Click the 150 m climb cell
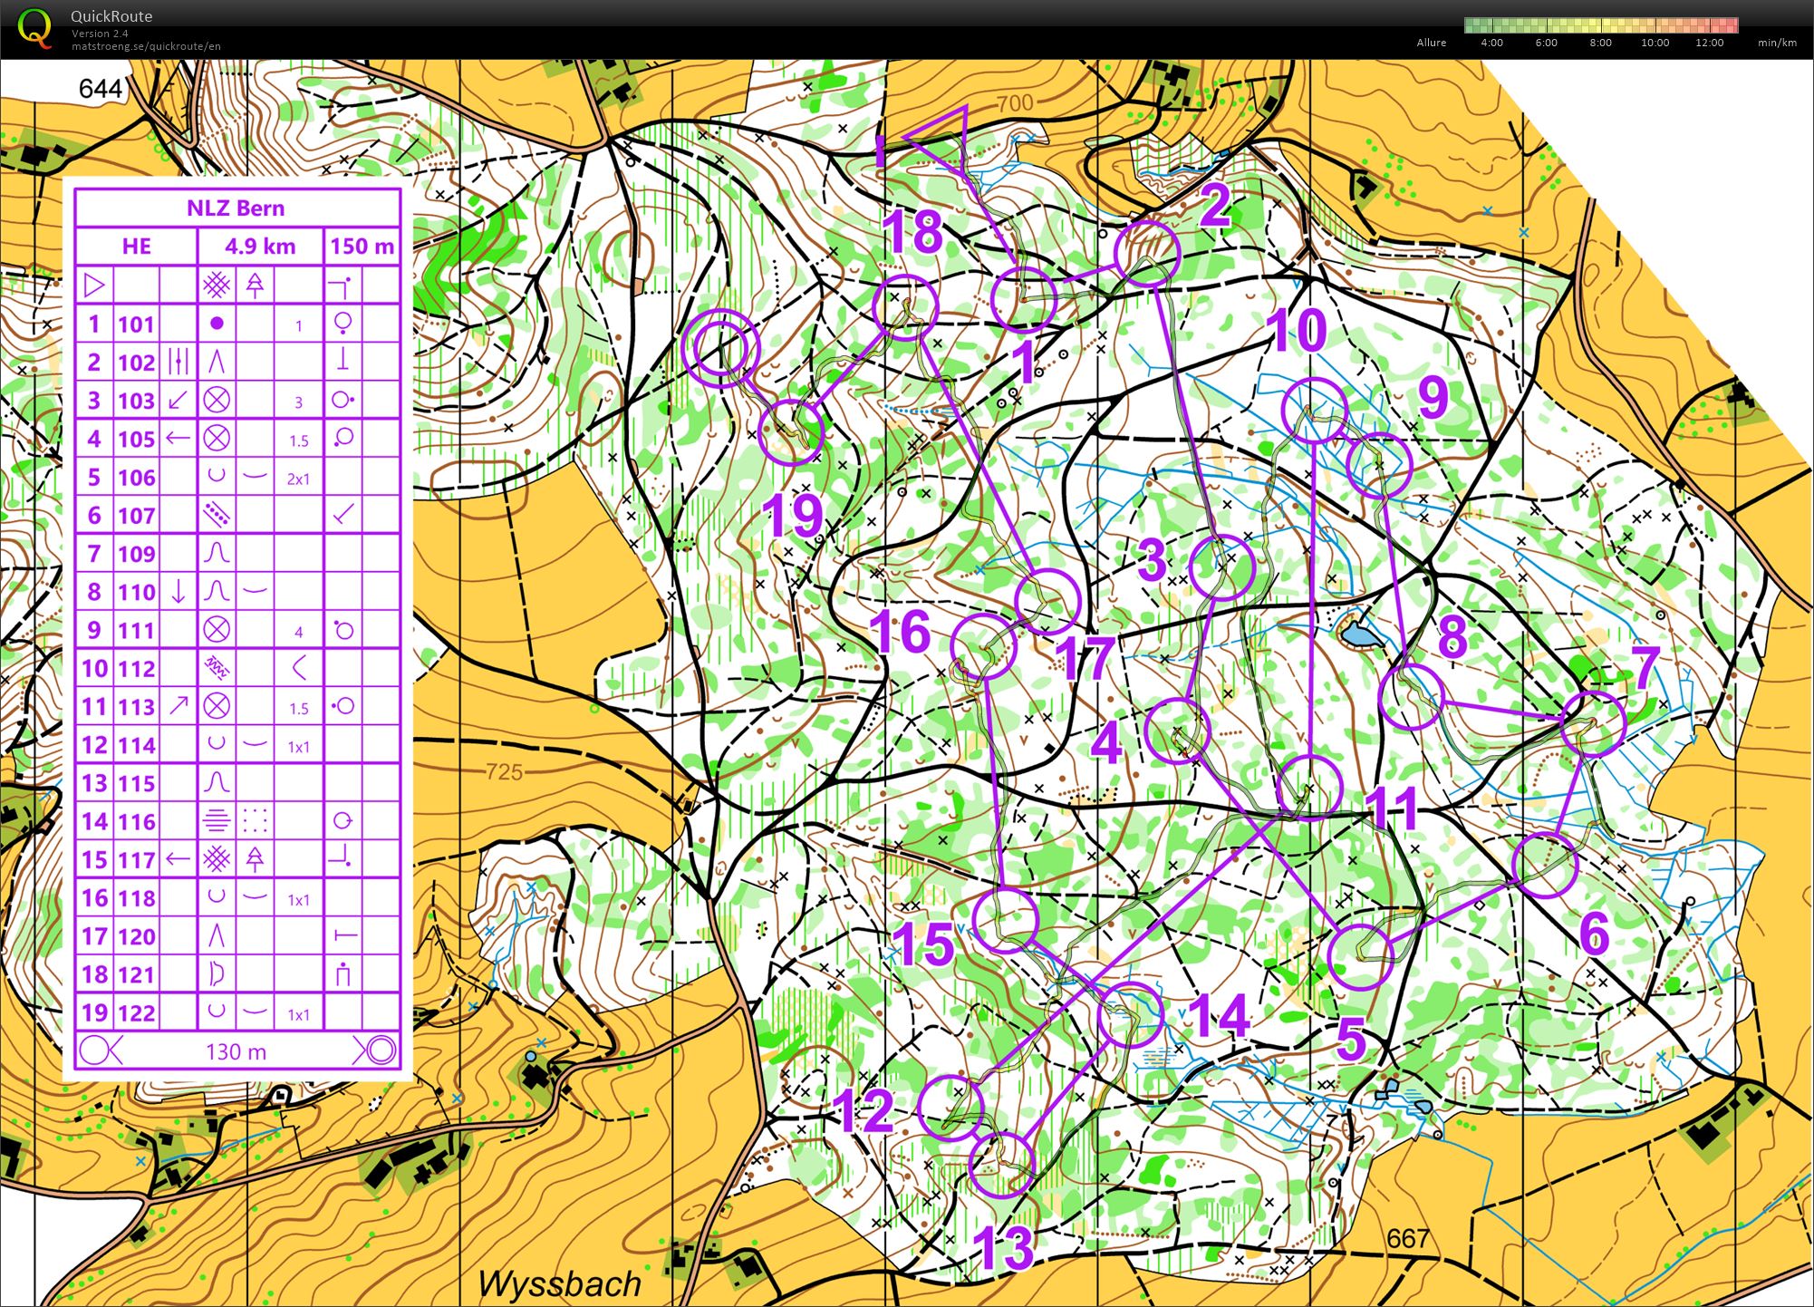This screenshot has height=1307, width=1814. (362, 247)
